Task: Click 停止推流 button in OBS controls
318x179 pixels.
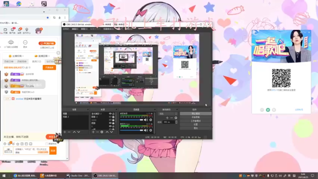Action: coord(196,114)
